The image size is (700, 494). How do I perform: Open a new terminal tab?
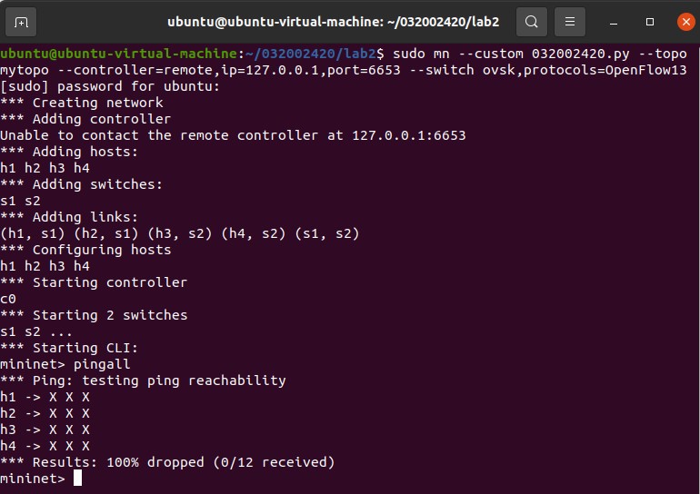point(21,22)
